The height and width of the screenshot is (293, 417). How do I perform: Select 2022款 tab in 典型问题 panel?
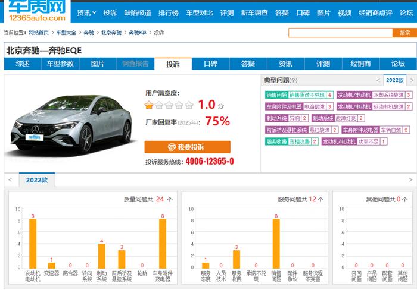394,80
